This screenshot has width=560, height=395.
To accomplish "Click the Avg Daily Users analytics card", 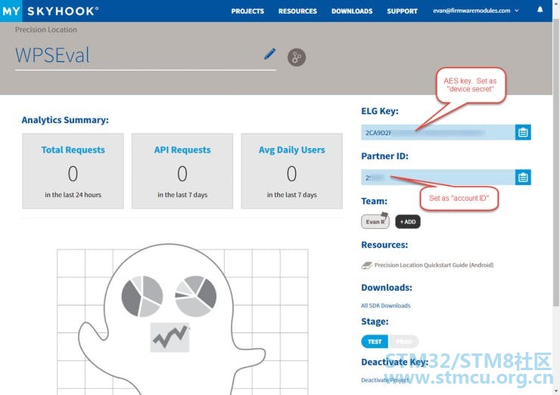I will coord(292,171).
